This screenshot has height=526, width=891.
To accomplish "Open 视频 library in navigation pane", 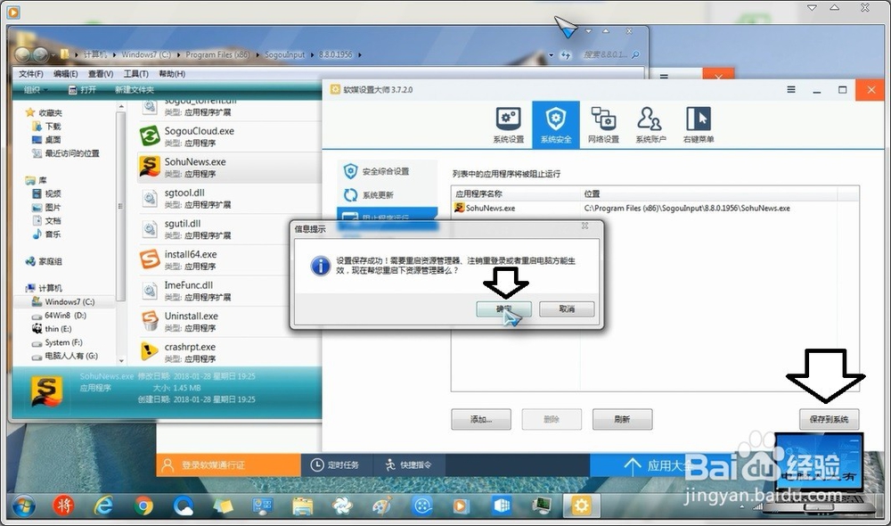I will pos(46,194).
